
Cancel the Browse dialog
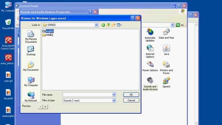click(131, 100)
